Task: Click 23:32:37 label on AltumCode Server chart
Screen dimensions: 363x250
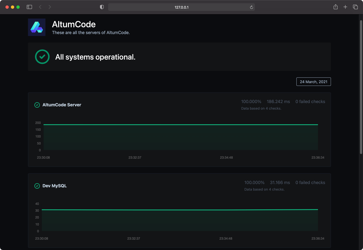Action: 135,158
